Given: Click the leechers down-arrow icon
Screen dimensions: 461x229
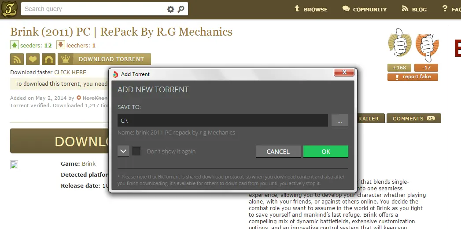Looking at the screenshot, I should (x=60, y=45).
